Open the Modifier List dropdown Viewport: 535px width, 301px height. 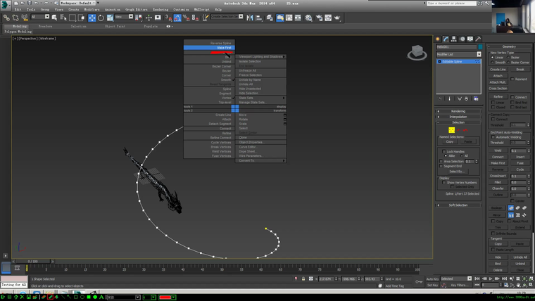(x=458, y=54)
